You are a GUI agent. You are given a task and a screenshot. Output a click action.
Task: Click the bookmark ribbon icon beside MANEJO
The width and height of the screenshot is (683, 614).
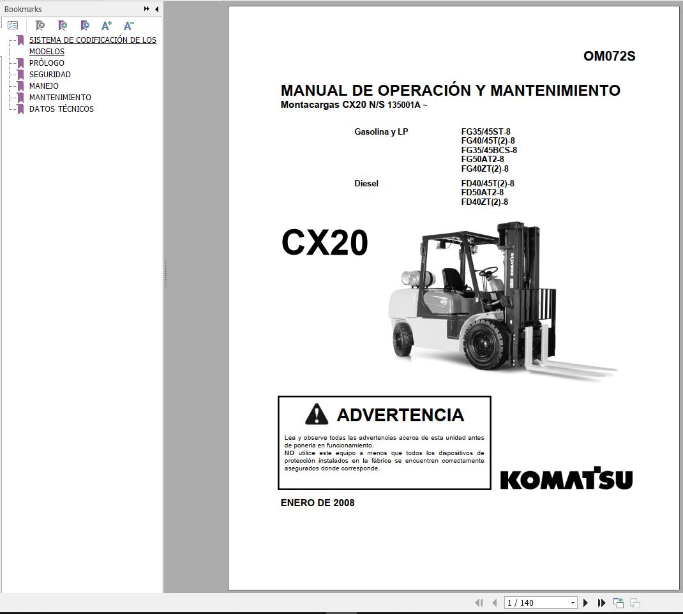20,86
